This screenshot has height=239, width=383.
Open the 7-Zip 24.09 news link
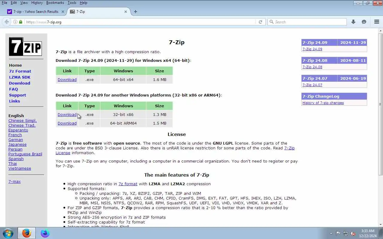point(312,49)
